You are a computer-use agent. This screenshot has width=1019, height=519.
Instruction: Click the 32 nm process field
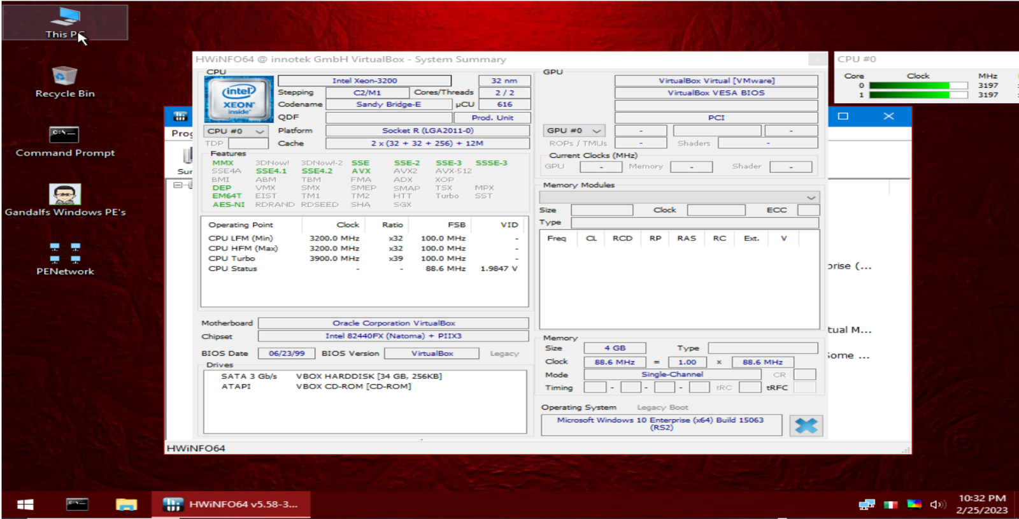point(504,81)
